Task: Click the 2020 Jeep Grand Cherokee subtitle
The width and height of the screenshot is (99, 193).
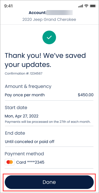Action: coord(49,19)
